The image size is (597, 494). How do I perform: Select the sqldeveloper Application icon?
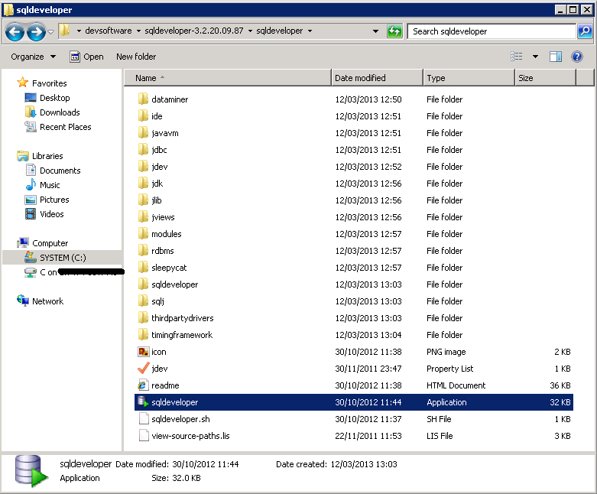coord(143,401)
